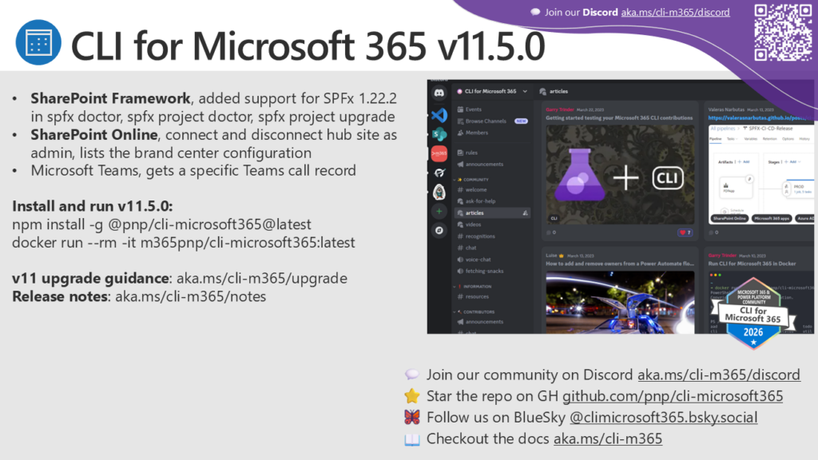Click the Microsoft 365 apps tag
Screen dimensions: 818x460
pyautogui.click(x=772, y=219)
